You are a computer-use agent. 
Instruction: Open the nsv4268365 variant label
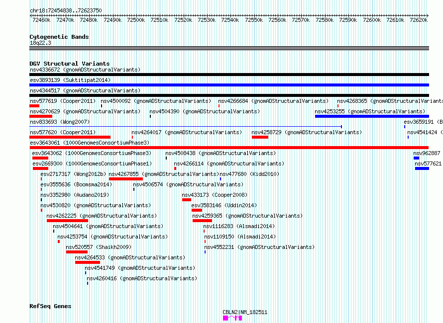click(390, 101)
